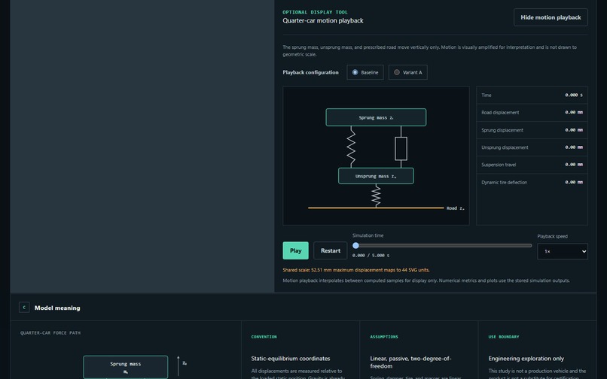The height and width of the screenshot is (379, 607).
Task: Click the USE BOUNDARY label
Action: click(504, 337)
